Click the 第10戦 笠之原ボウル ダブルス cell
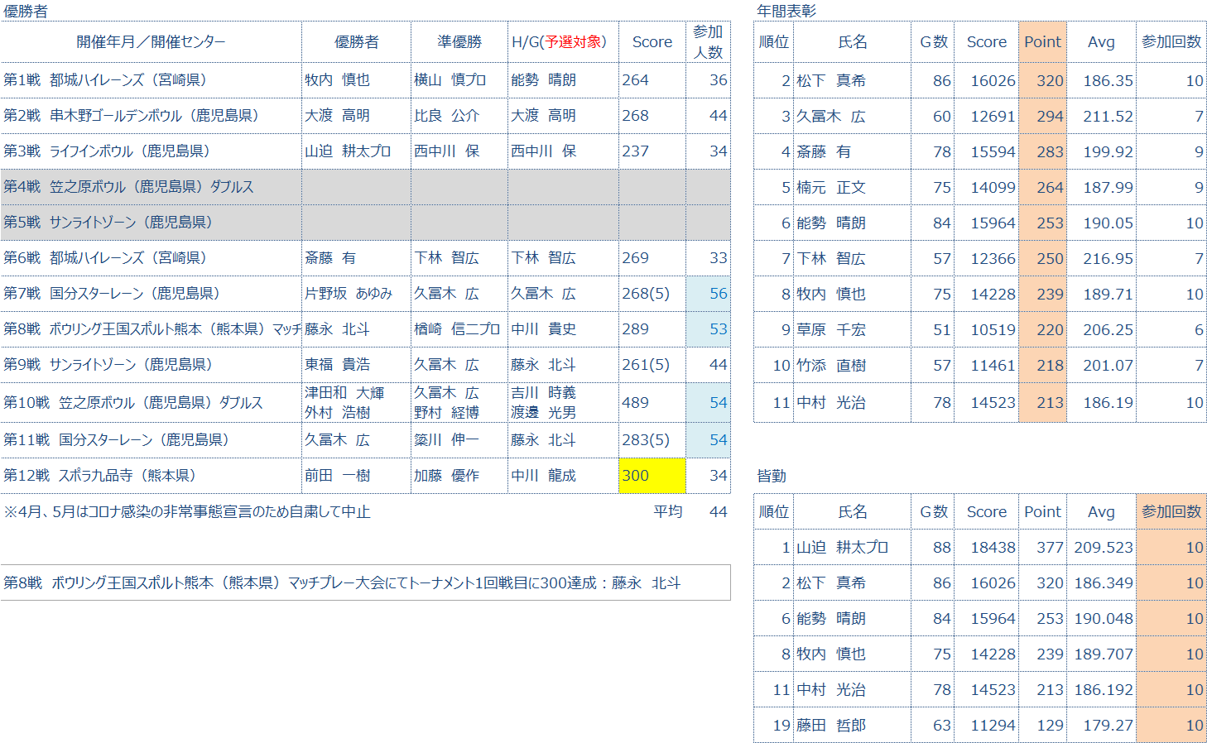The image size is (1207, 743). click(x=151, y=403)
